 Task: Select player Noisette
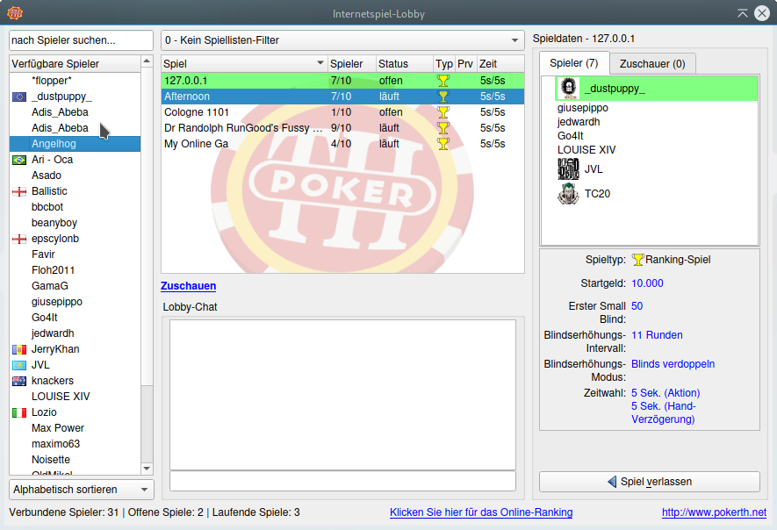click(x=75, y=460)
